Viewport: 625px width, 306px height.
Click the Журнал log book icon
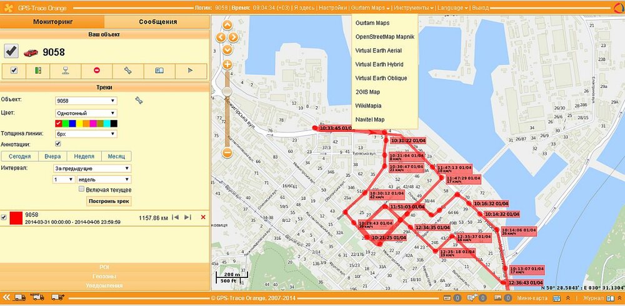pyautogui.click(x=610, y=298)
